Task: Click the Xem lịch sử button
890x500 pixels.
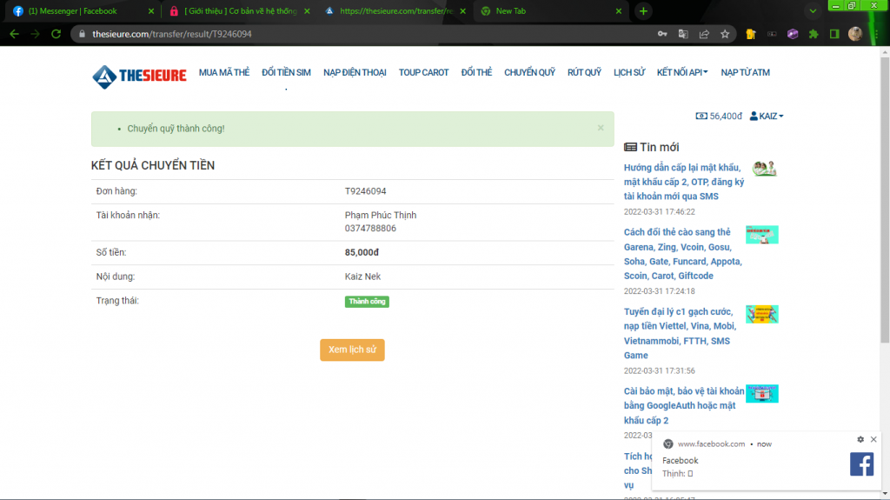Action: point(352,350)
